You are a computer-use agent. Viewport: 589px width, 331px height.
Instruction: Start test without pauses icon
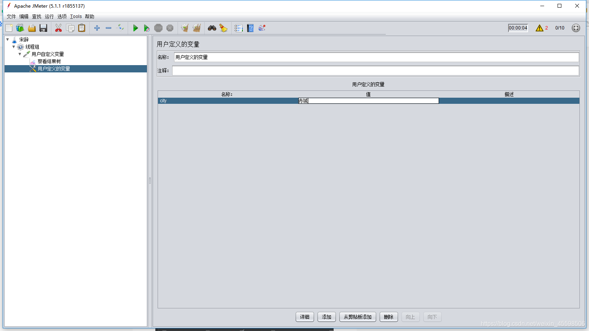(x=147, y=28)
